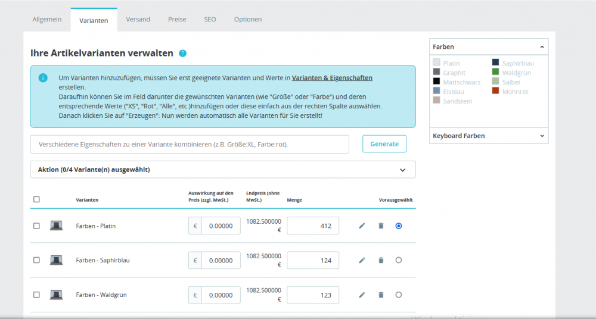The image size is (596, 319).
Task: Set Saphirblau as preselected variant
Action: (x=398, y=261)
